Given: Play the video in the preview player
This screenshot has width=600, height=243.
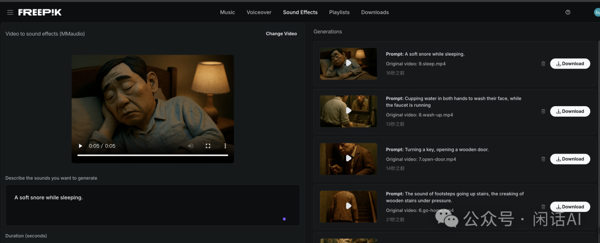Looking at the screenshot, I should pyautogui.click(x=81, y=146).
